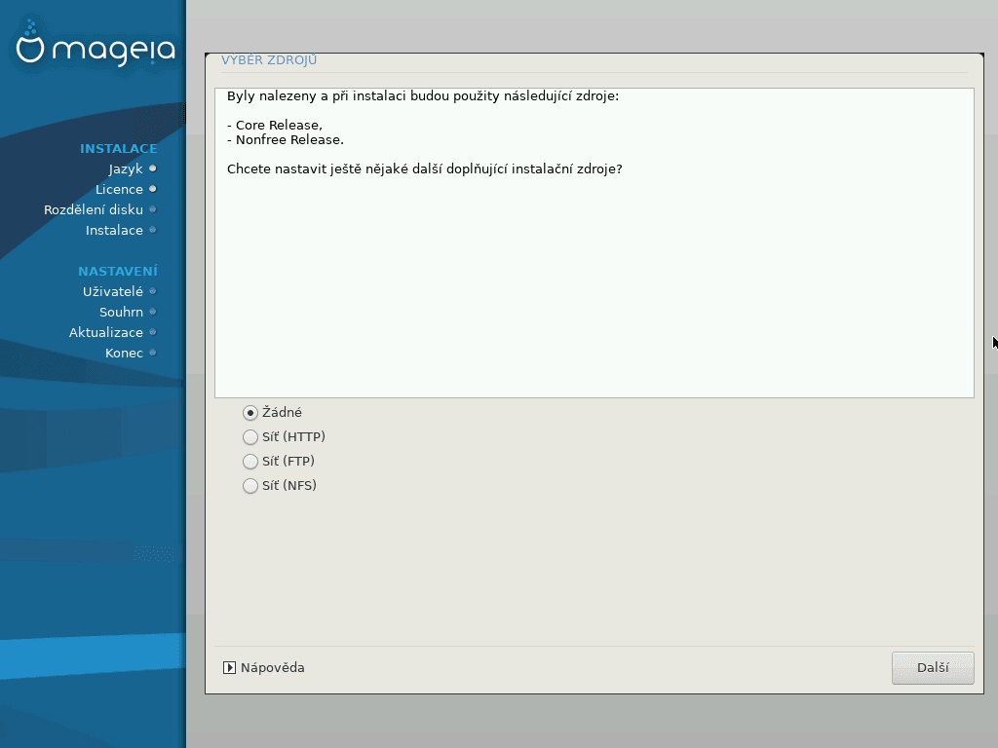The height and width of the screenshot is (748, 998).
Task: Click the NASTAVENÍ section heading
Action: 118,271
